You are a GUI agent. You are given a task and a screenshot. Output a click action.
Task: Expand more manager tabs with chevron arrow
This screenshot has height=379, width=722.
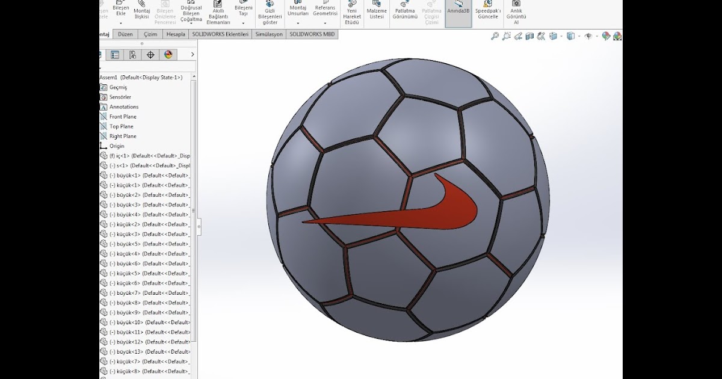[x=193, y=55]
